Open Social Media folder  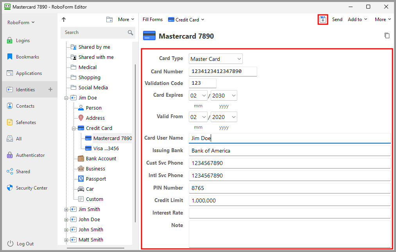click(89, 87)
